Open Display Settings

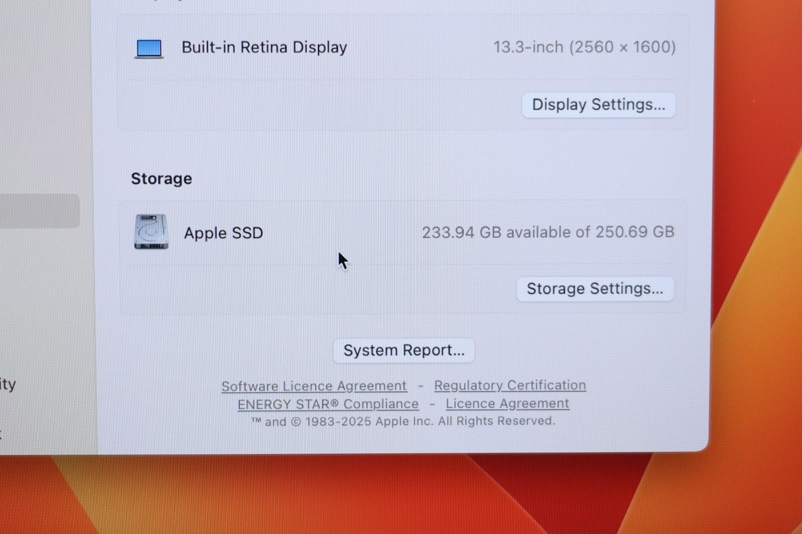pyautogui.click(x=598, y=105)
